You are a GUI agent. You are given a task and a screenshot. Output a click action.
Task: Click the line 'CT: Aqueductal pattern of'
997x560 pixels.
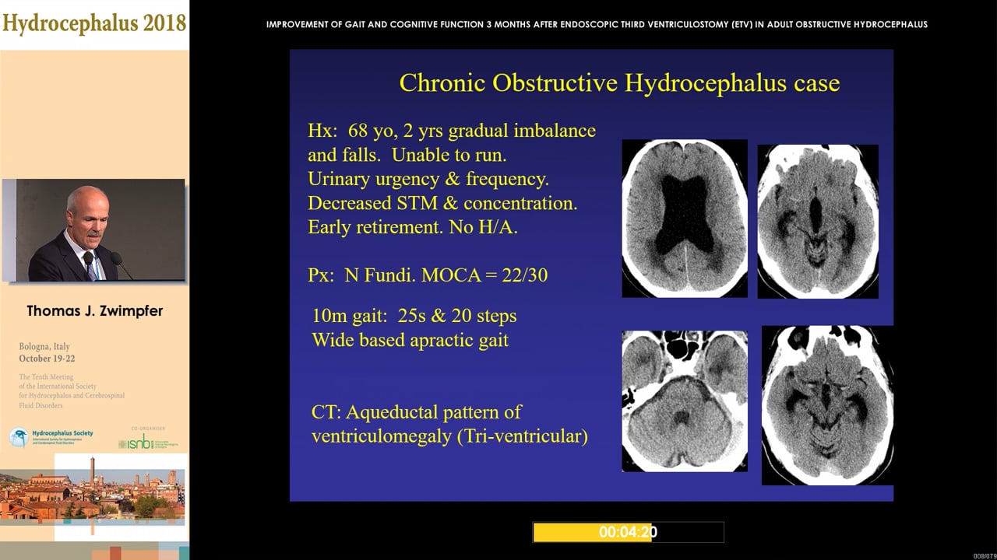[416, 411]
